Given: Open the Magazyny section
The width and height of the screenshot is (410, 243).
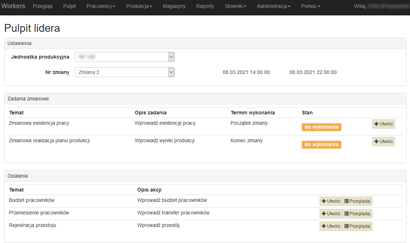Looking at the screenshot, I should click(174, 6).
